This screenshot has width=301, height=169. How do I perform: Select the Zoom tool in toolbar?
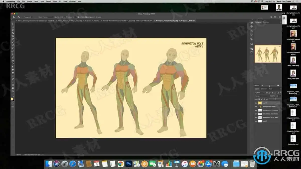click(x=13, y=91)
